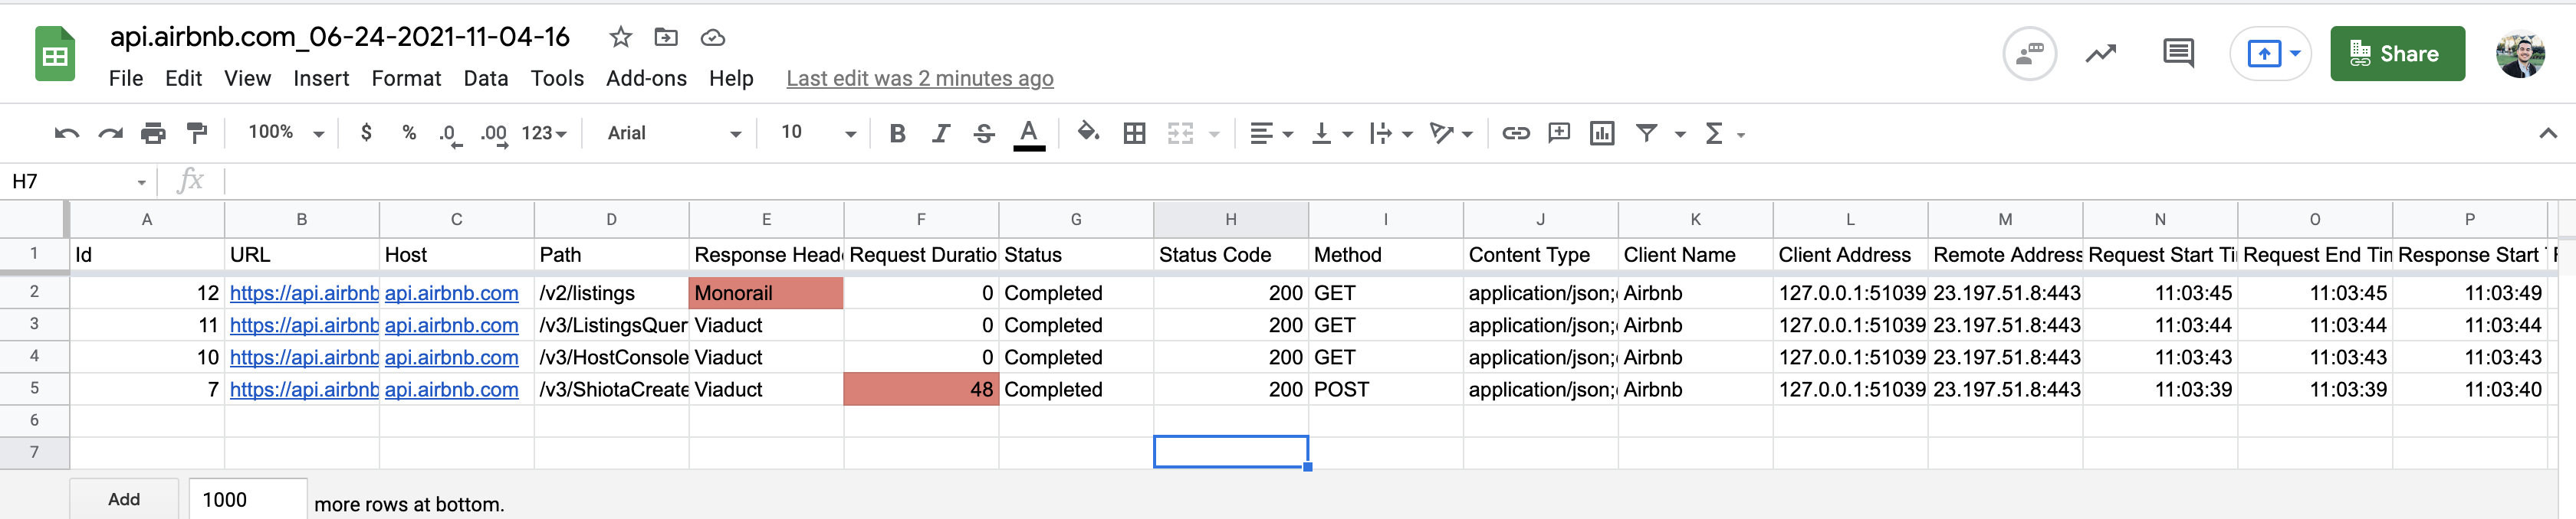The width and height of the screenshot is (2576, 519).
Task: Open the Name box dropdown arrow
Action: point(141,181)
